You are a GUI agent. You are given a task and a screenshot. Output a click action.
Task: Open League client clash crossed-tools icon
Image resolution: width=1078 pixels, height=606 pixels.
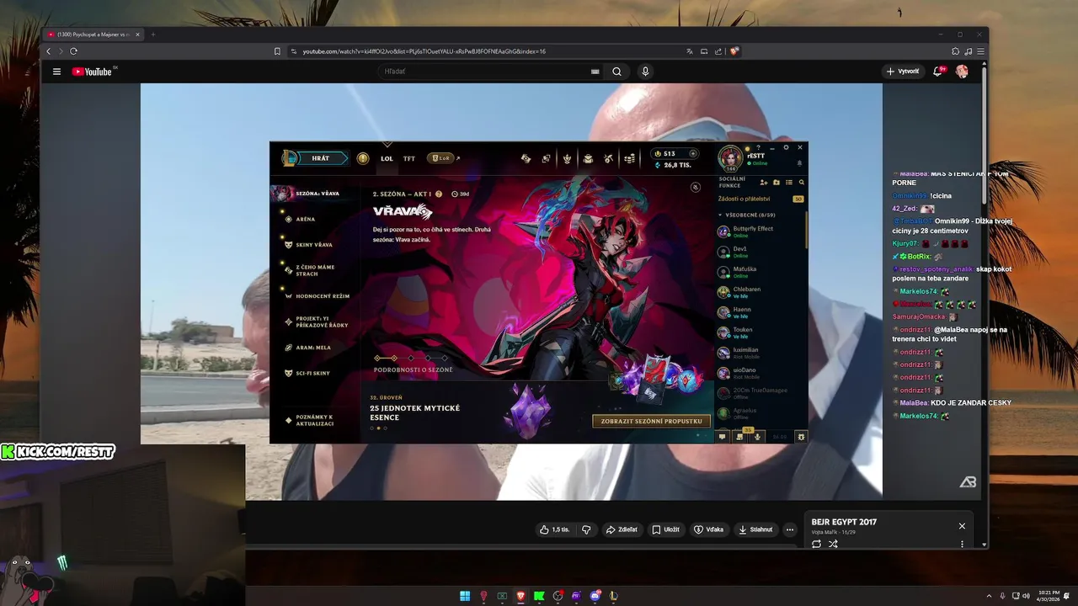point(608,158)
